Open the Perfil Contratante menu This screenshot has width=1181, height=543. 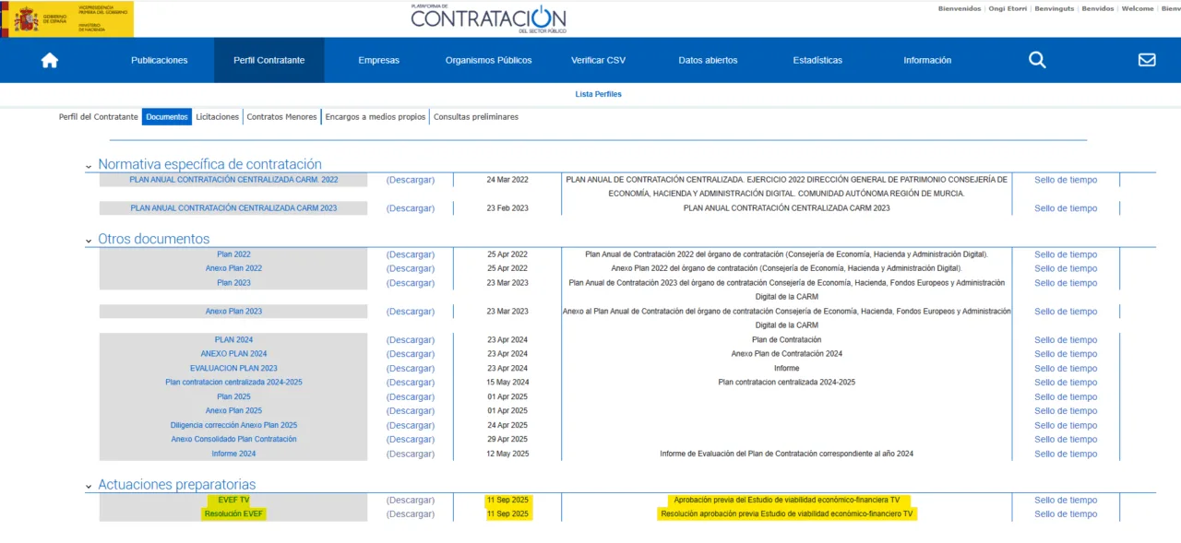tap(268, 60)
